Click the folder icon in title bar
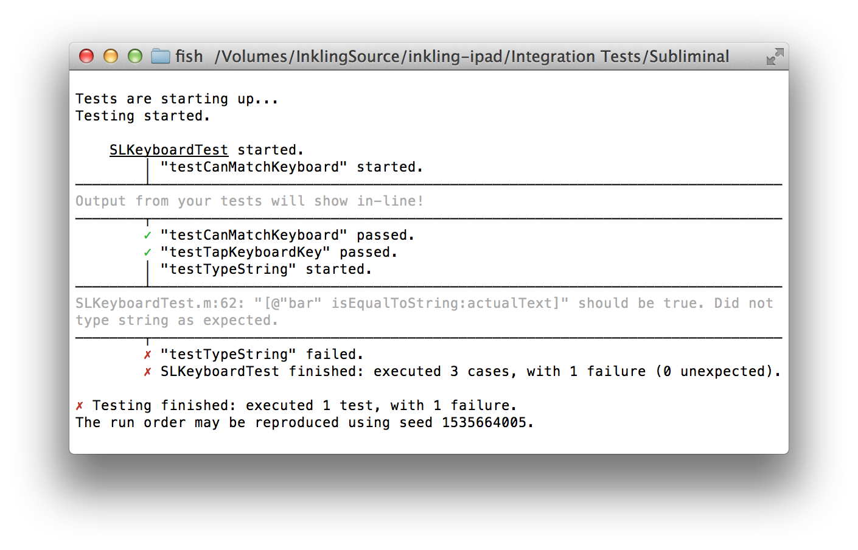The height and width of the screenshot is (550, 858). [161, 57]
